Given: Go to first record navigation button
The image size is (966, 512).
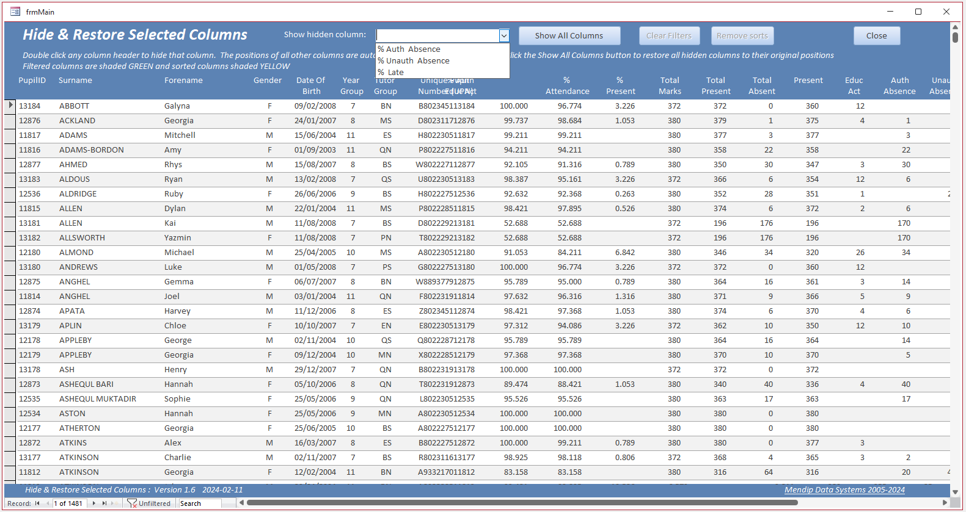Looking at the screenshot, I should click(37, 503).
